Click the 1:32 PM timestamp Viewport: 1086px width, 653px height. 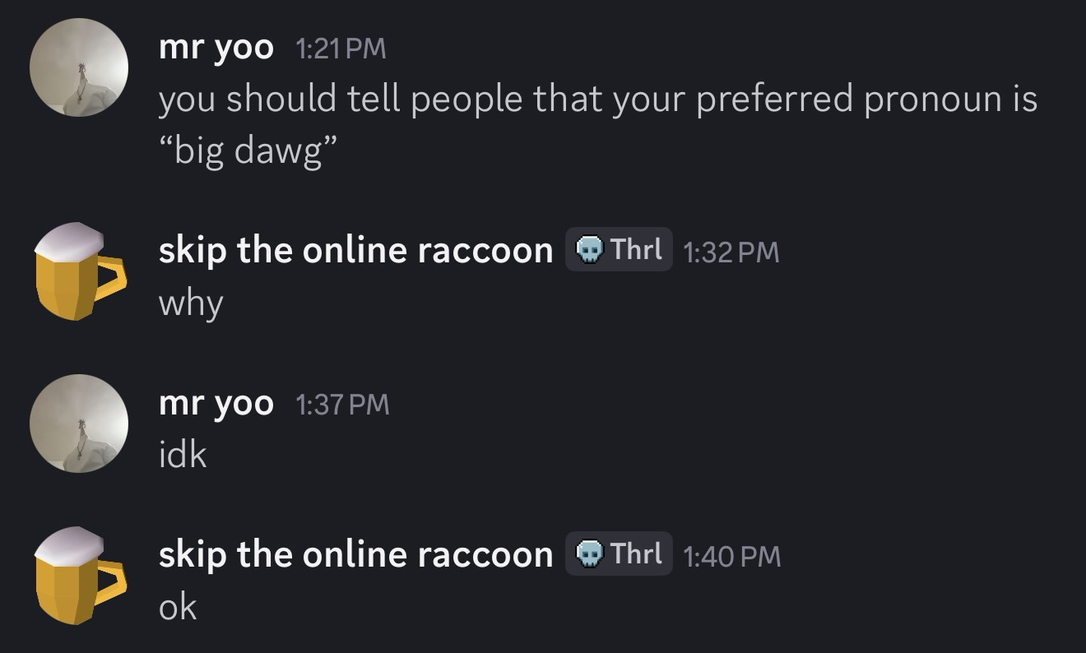click(x=731, y=252)
